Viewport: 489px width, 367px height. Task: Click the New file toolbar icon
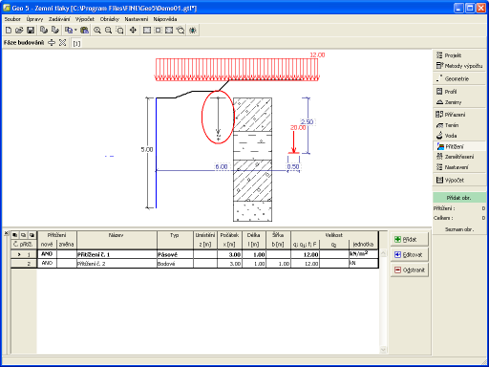(x=9, y=31)
